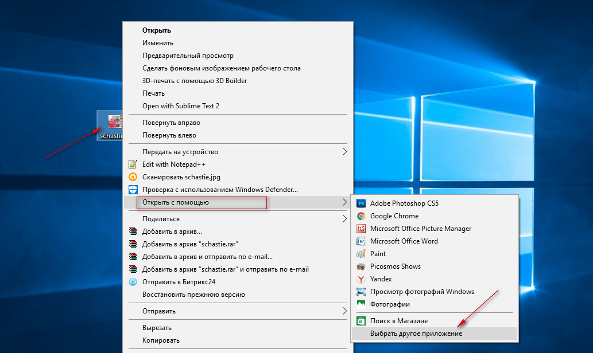This screenshot has height=353, width=593.
Task: Select Microsoft Office Picture Manager label
Action: (x=421, y=229)
